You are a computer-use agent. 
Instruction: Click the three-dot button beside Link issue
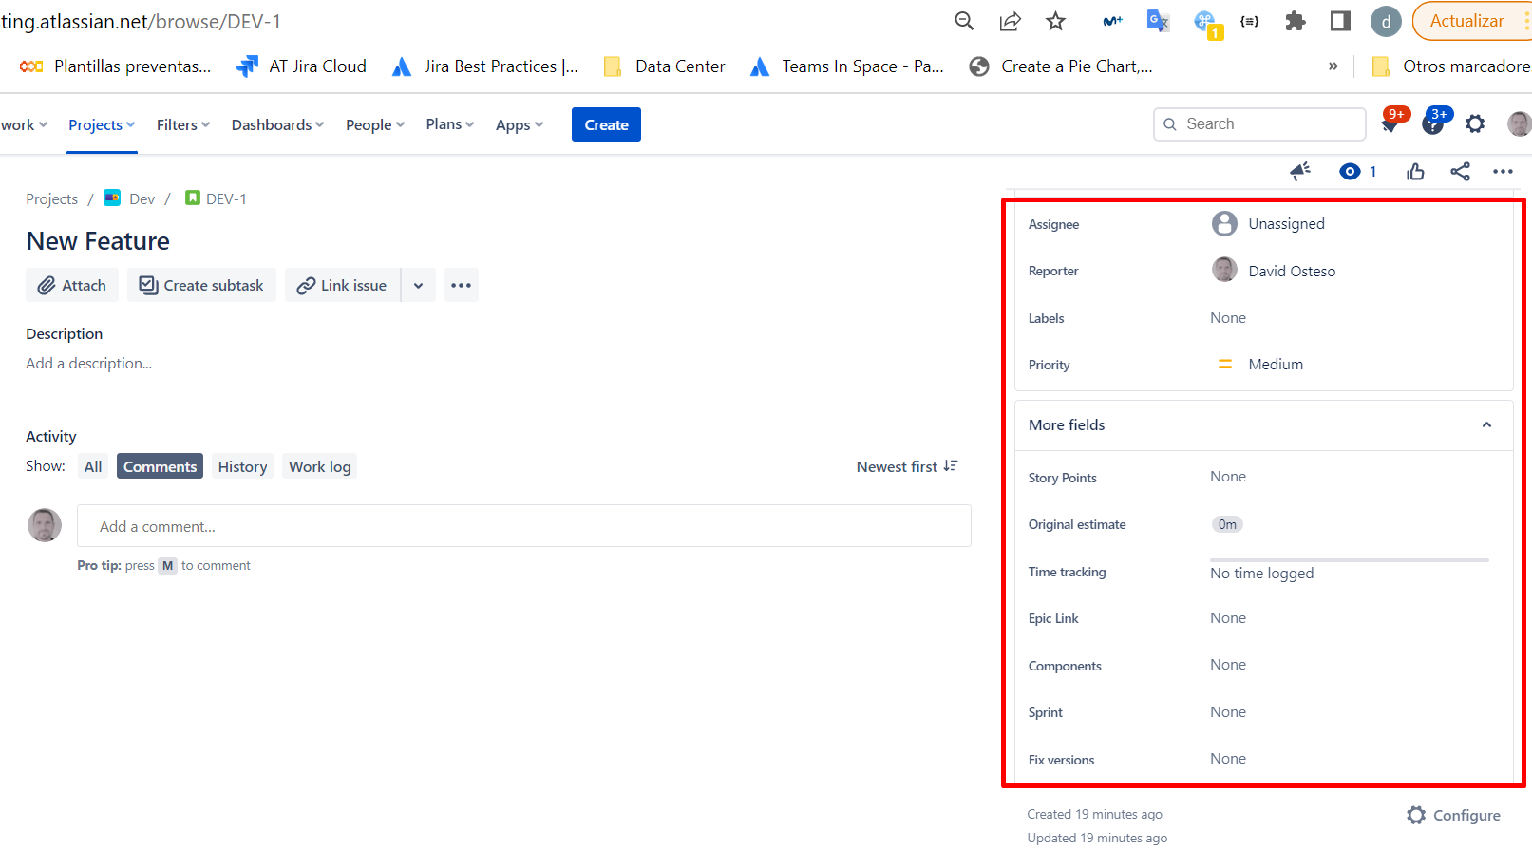click(461, 285)
